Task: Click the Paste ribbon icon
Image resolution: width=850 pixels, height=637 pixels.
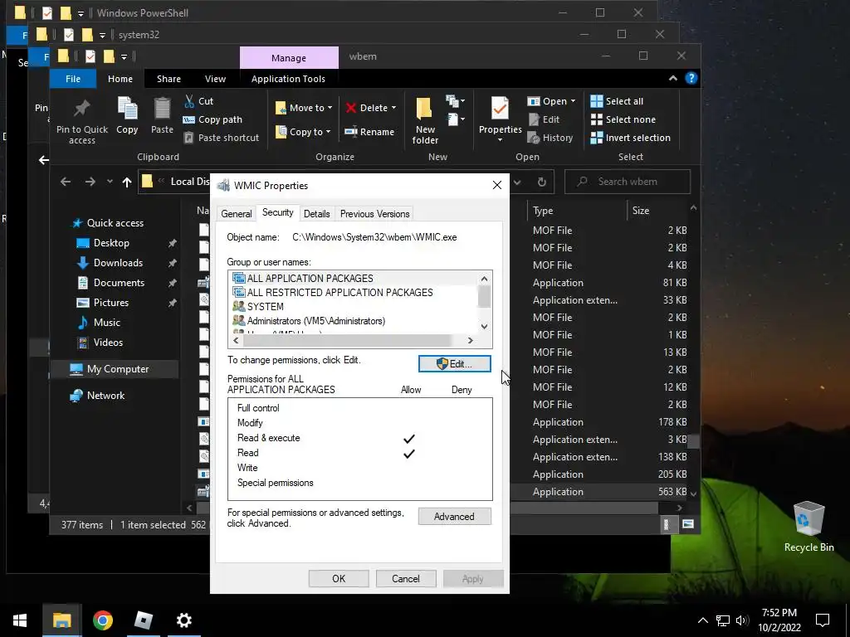Action: coord(162,116)
